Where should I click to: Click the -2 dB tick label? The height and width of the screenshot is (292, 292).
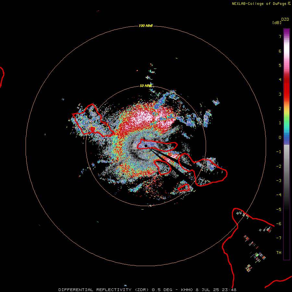pyautogui.click(x=279, y=166)
